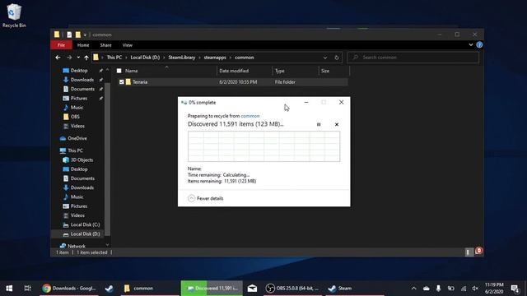Open Explorer help icon
The width and height of the screenshot is (527, 296).
tap(479, 44)
